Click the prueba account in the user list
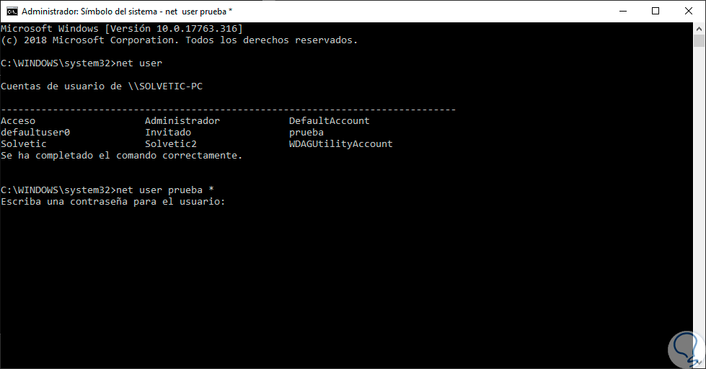Image resolution: width=706 pixels, height=369 pixels. (x=306, y=133)
